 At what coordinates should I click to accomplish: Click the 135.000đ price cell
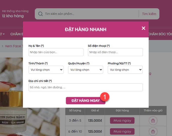point(95,120)
